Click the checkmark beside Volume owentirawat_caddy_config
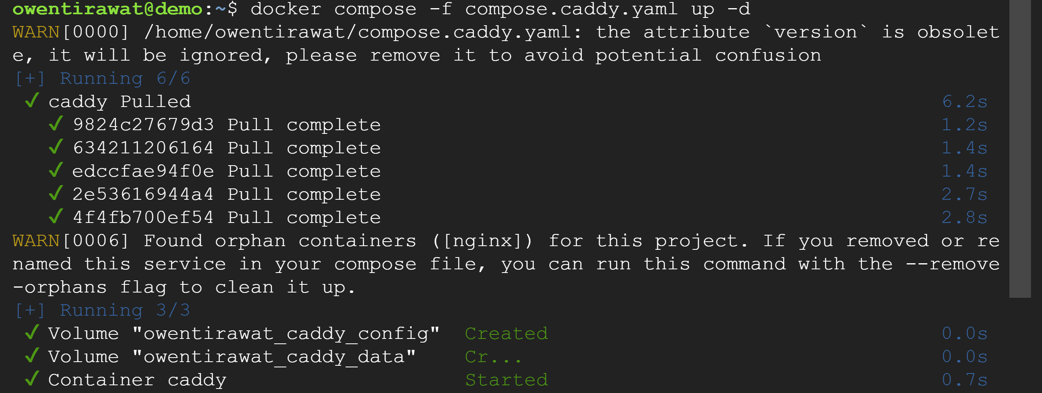This screenshot has height=393, width=1042. (32, 332)
